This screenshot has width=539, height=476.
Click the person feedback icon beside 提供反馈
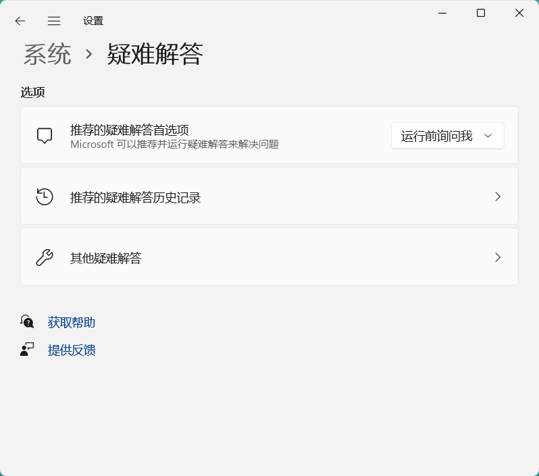pos(27,350)
